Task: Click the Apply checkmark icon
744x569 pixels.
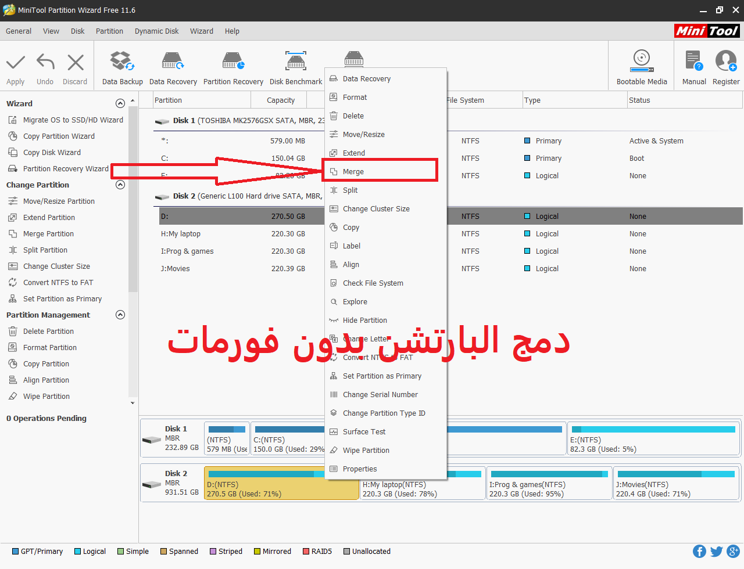Action: [16, 62]
